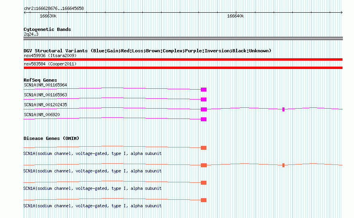This screenshot has width=354, height=218.
Task: Select the magenta exon of NM_001165963
Action: 204,99
